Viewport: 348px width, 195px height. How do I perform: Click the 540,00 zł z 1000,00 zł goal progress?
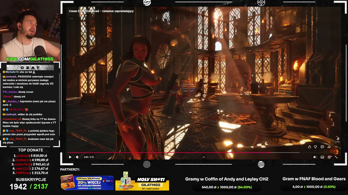pos(227,187)
